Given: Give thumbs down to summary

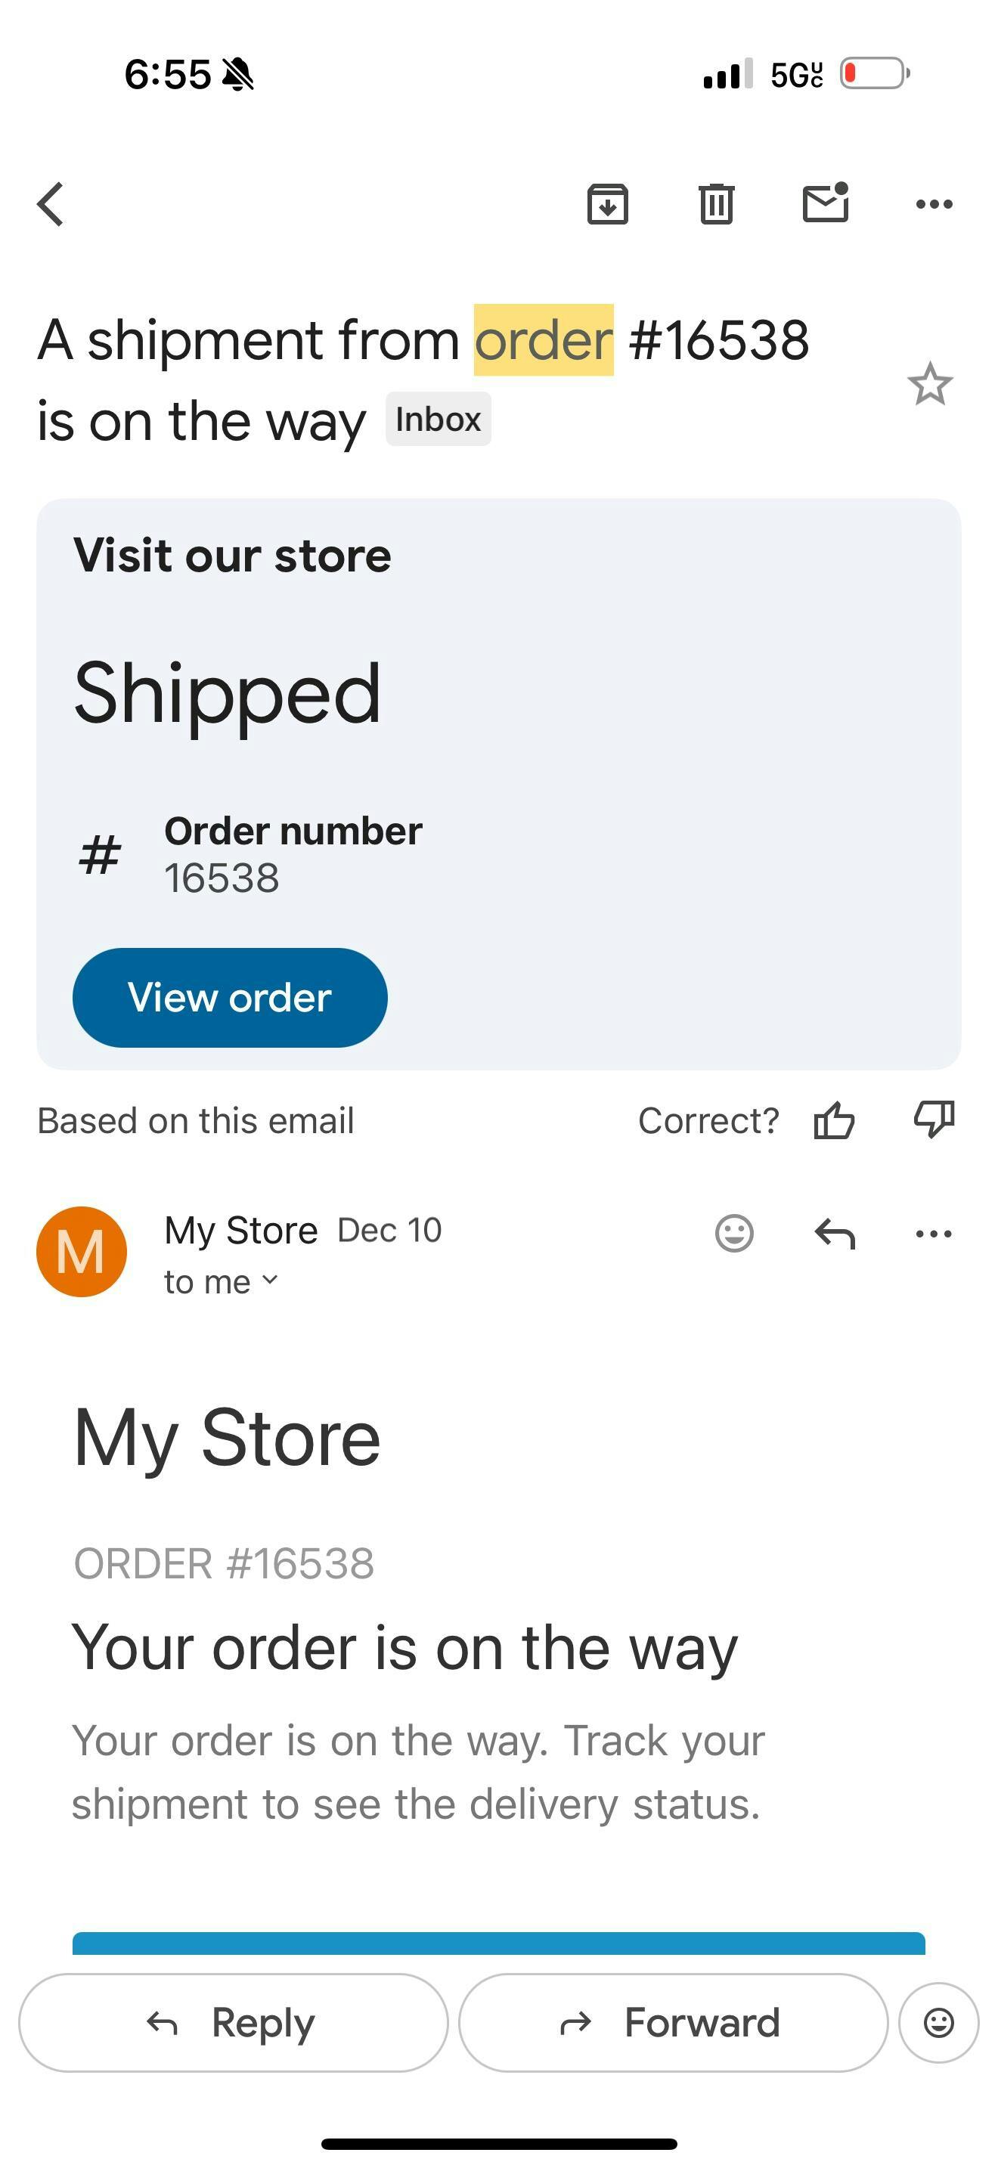Looking at the screenshot, I should (x=934, y=1120).
